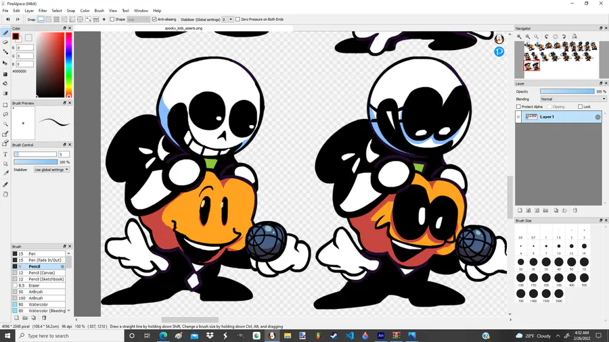Image resolution: width=609 pixels, height=342 pixels.
Task: Float the Color panel
Action: coord(65,28)
